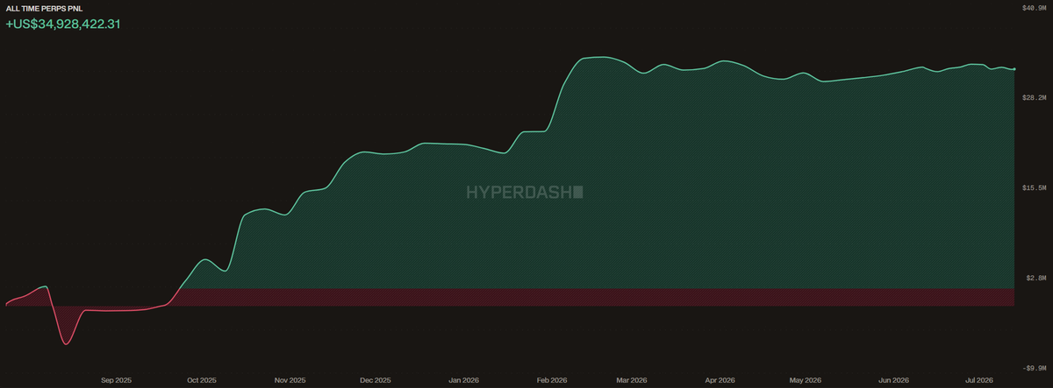Click the Dec 2025 x-axis label

pyautogui.click(x=376, y=380)
